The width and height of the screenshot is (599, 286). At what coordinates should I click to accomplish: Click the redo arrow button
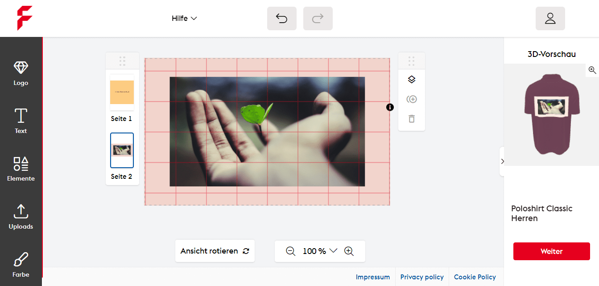pos(318,19)
